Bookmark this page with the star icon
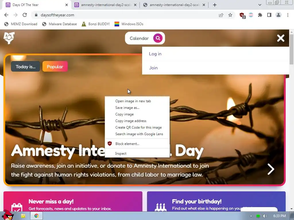This screenshot has width=294, height=220. [230, 15]
